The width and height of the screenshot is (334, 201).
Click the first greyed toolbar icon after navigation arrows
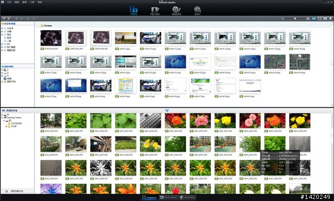[x=16, y=18]
